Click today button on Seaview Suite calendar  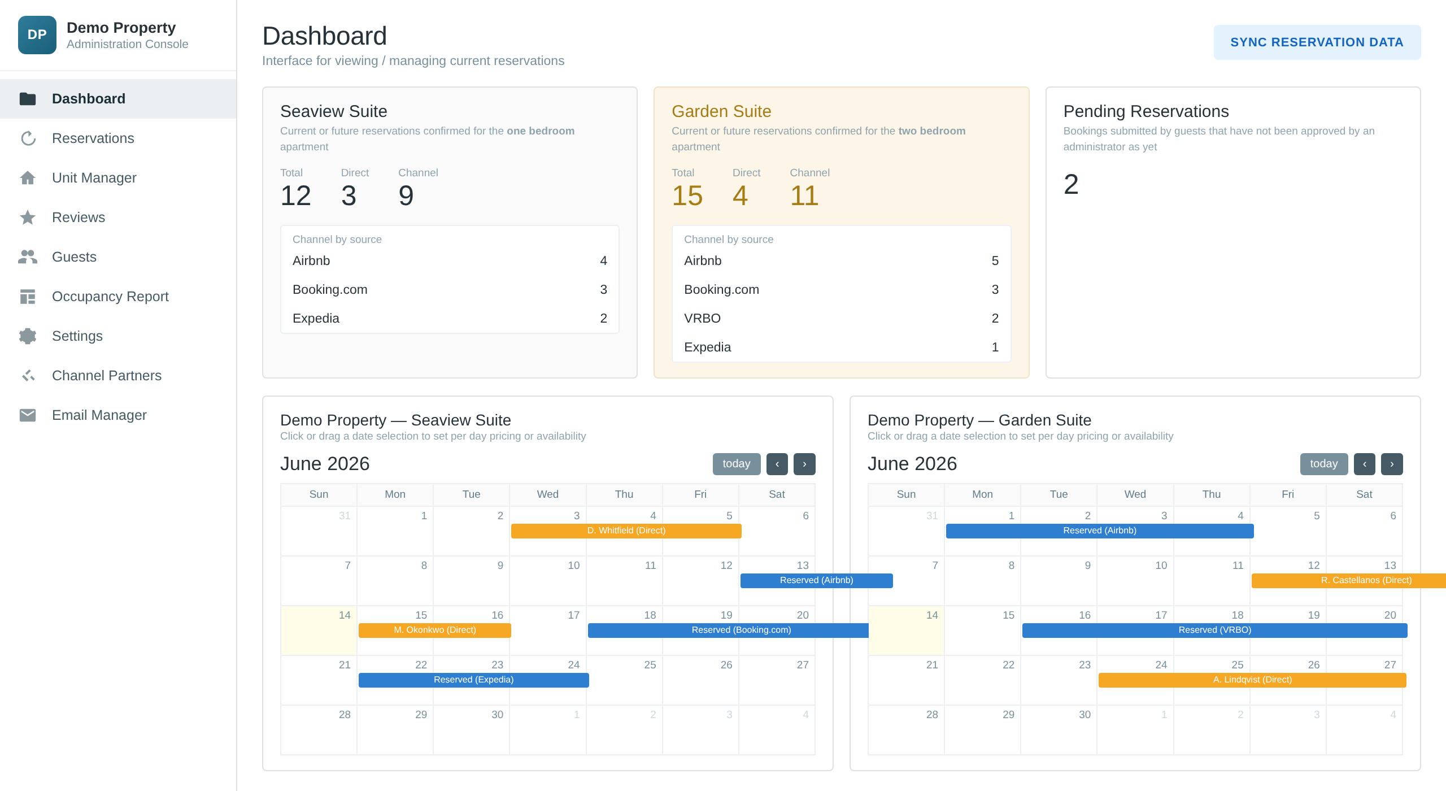[x=736, y=464]
